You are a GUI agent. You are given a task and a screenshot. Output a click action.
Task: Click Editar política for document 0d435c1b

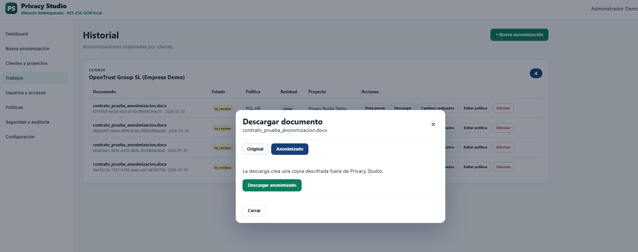475,167
